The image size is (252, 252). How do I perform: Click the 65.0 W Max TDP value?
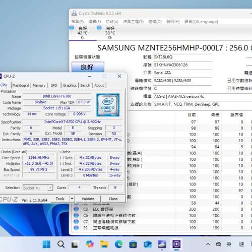coord(84,102)
